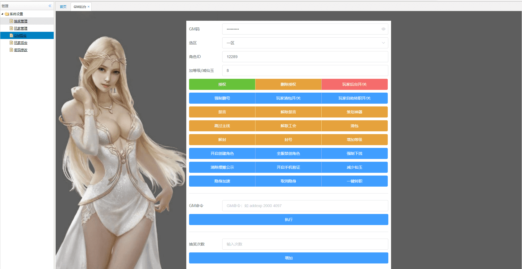Open the 选区 dropdown showing 一区
The width and height of the screenshot is (522, 269).
tap(305, 43)
